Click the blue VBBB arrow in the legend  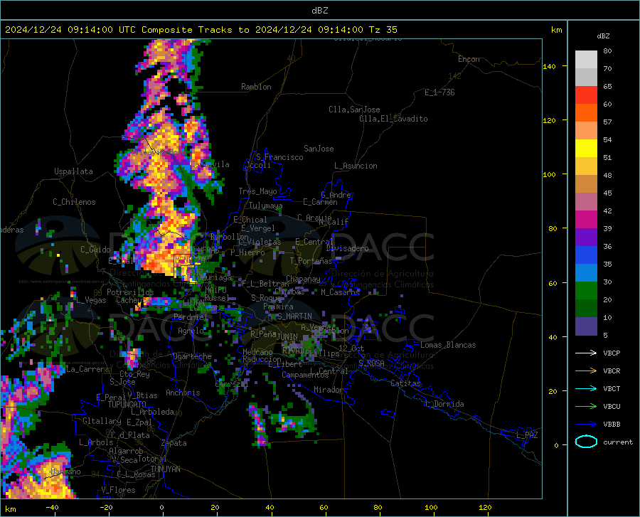586,424
